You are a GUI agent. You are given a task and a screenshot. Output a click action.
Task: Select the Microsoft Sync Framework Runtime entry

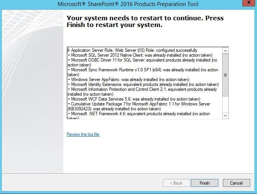143,72
